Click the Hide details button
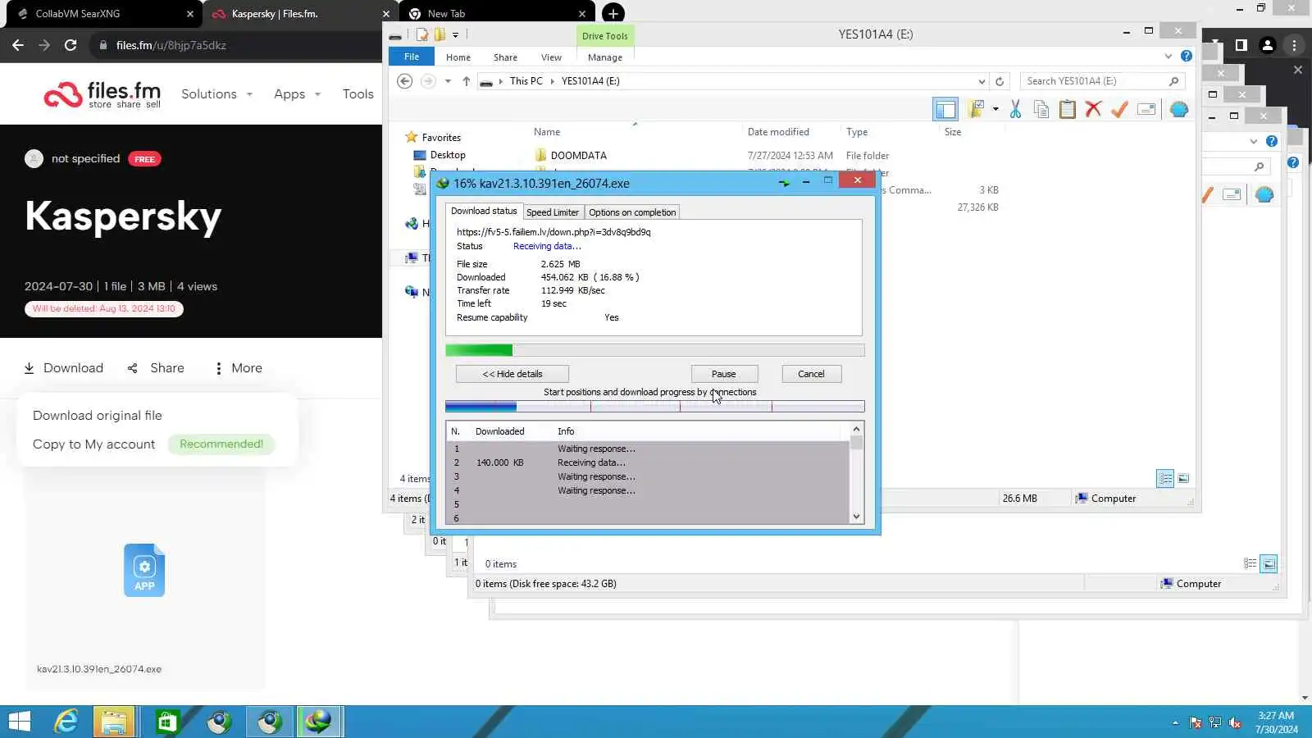 (512, 374)
